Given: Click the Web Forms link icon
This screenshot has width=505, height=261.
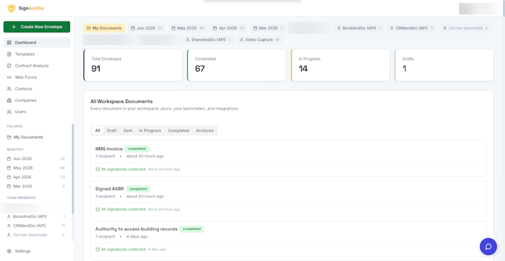Looking at the screenshot, I should click(9, 77).
